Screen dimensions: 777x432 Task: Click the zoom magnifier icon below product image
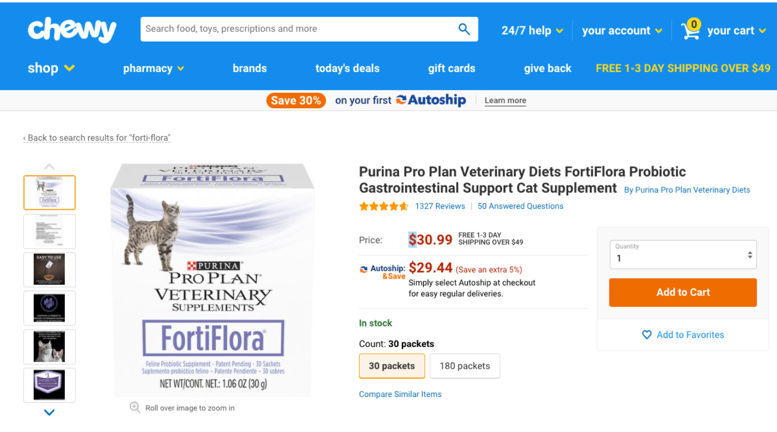click(x=135, y=407)
